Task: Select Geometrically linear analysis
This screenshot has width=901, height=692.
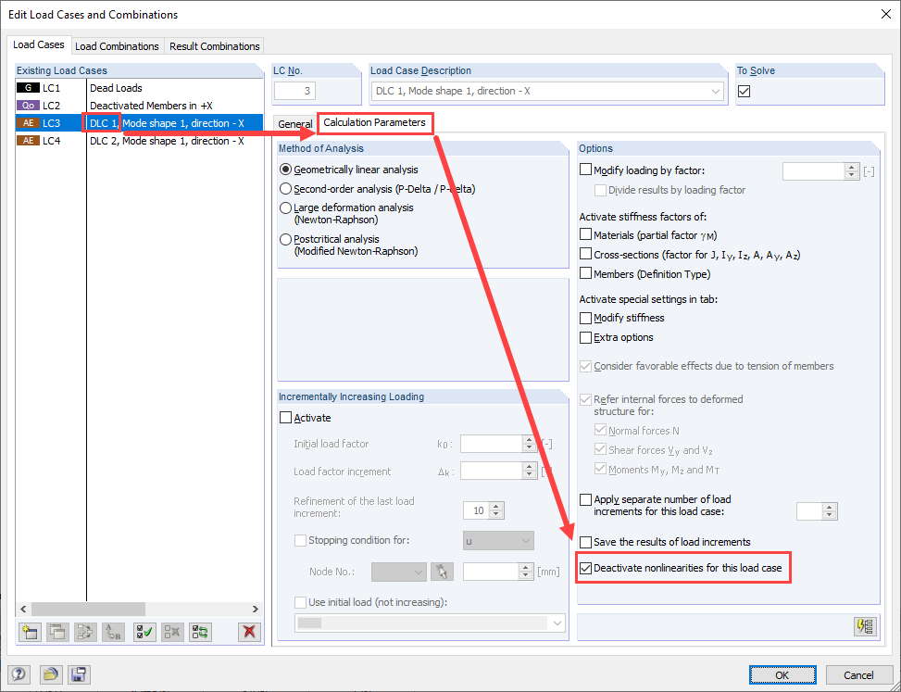Action: coord(285,170)
